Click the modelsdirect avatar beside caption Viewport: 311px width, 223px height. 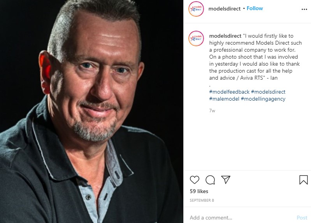tap(196, 38)
